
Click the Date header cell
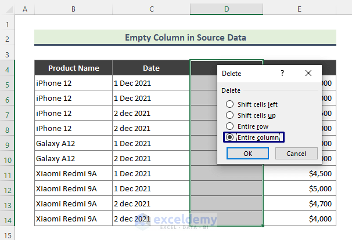[151, 68]
